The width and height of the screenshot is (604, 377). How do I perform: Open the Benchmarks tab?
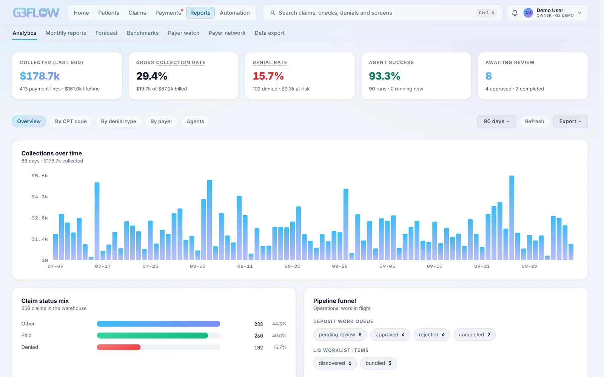pos(143,33)
